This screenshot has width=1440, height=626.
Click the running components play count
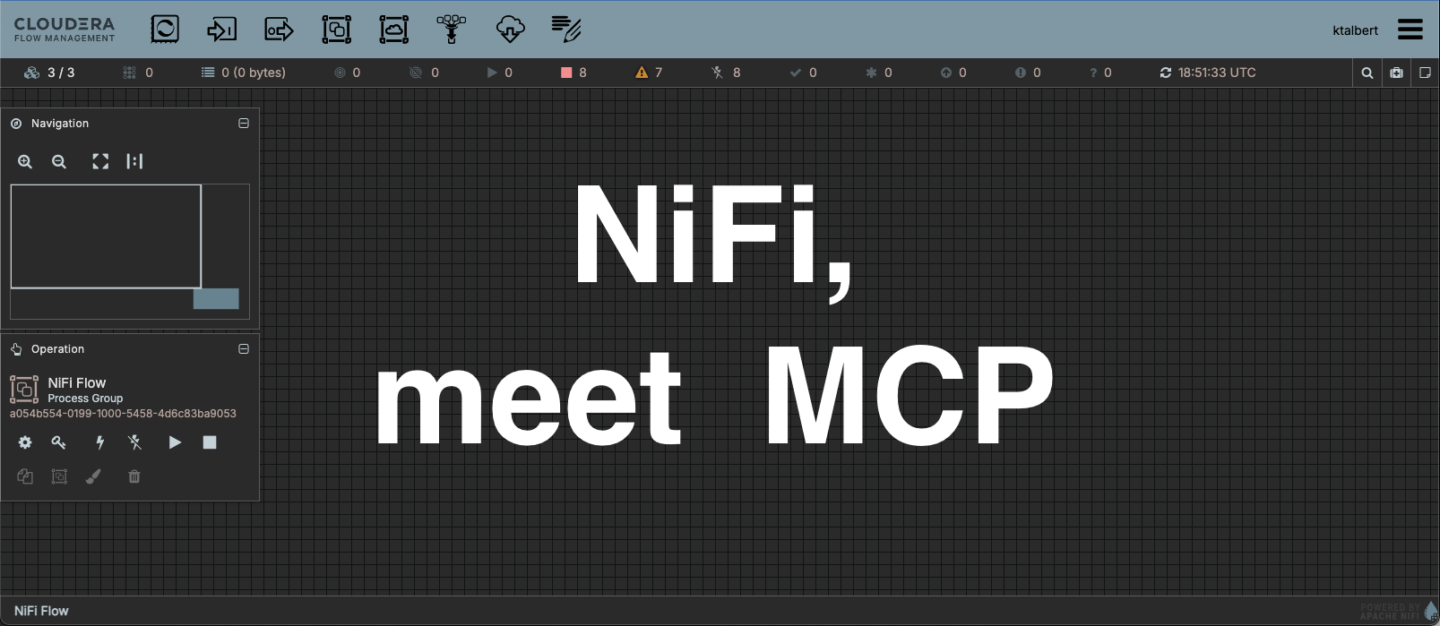tap(499, 73)
